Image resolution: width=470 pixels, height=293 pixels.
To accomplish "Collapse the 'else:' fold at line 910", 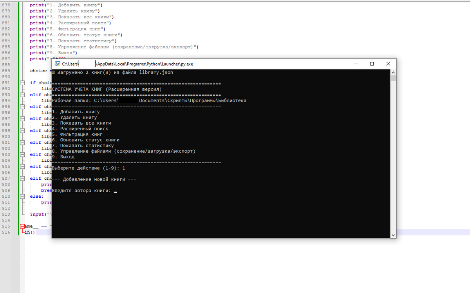I will [x=22, y=197].
